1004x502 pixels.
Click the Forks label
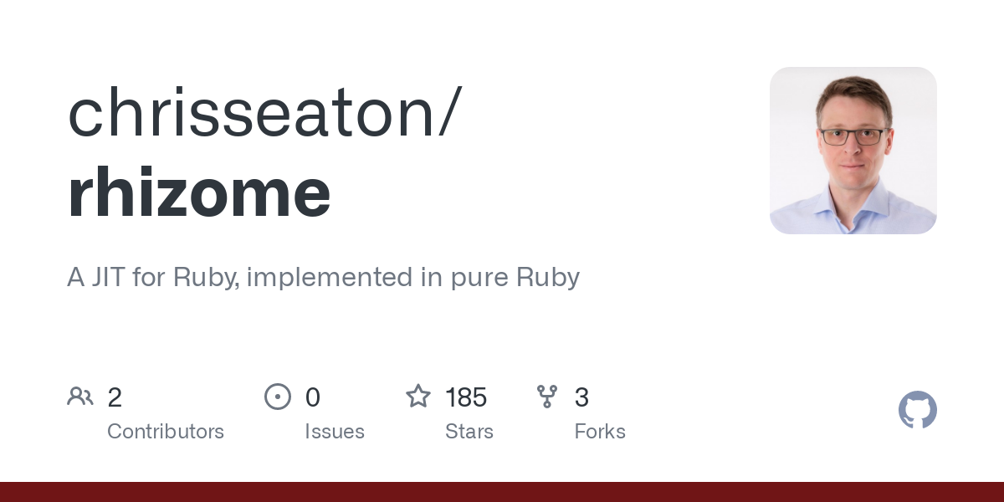coord(600,432)
